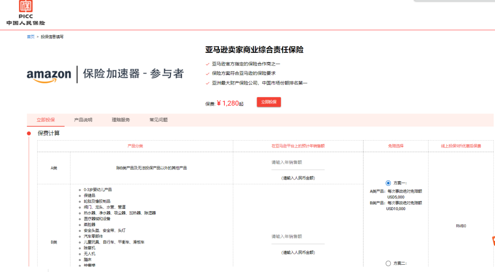Click the 线上投保9折优惠后保费 column header
The height and width of the screenshot is (272, 495).
pyautogui.click(x=461, y=146)
